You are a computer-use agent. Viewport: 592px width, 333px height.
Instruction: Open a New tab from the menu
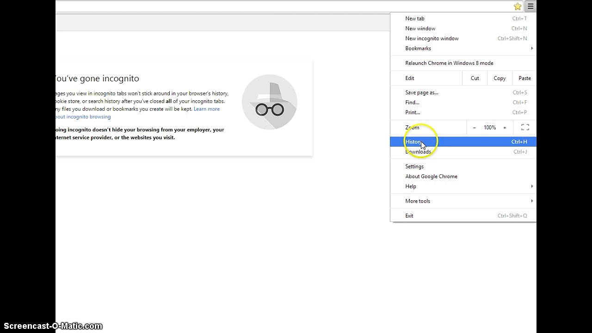(463, 18)
